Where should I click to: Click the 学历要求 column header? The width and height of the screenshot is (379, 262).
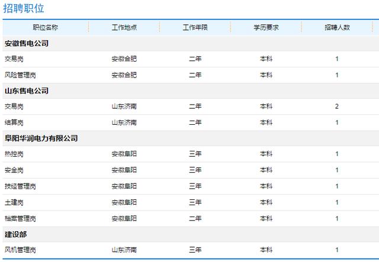pos(266,27)
